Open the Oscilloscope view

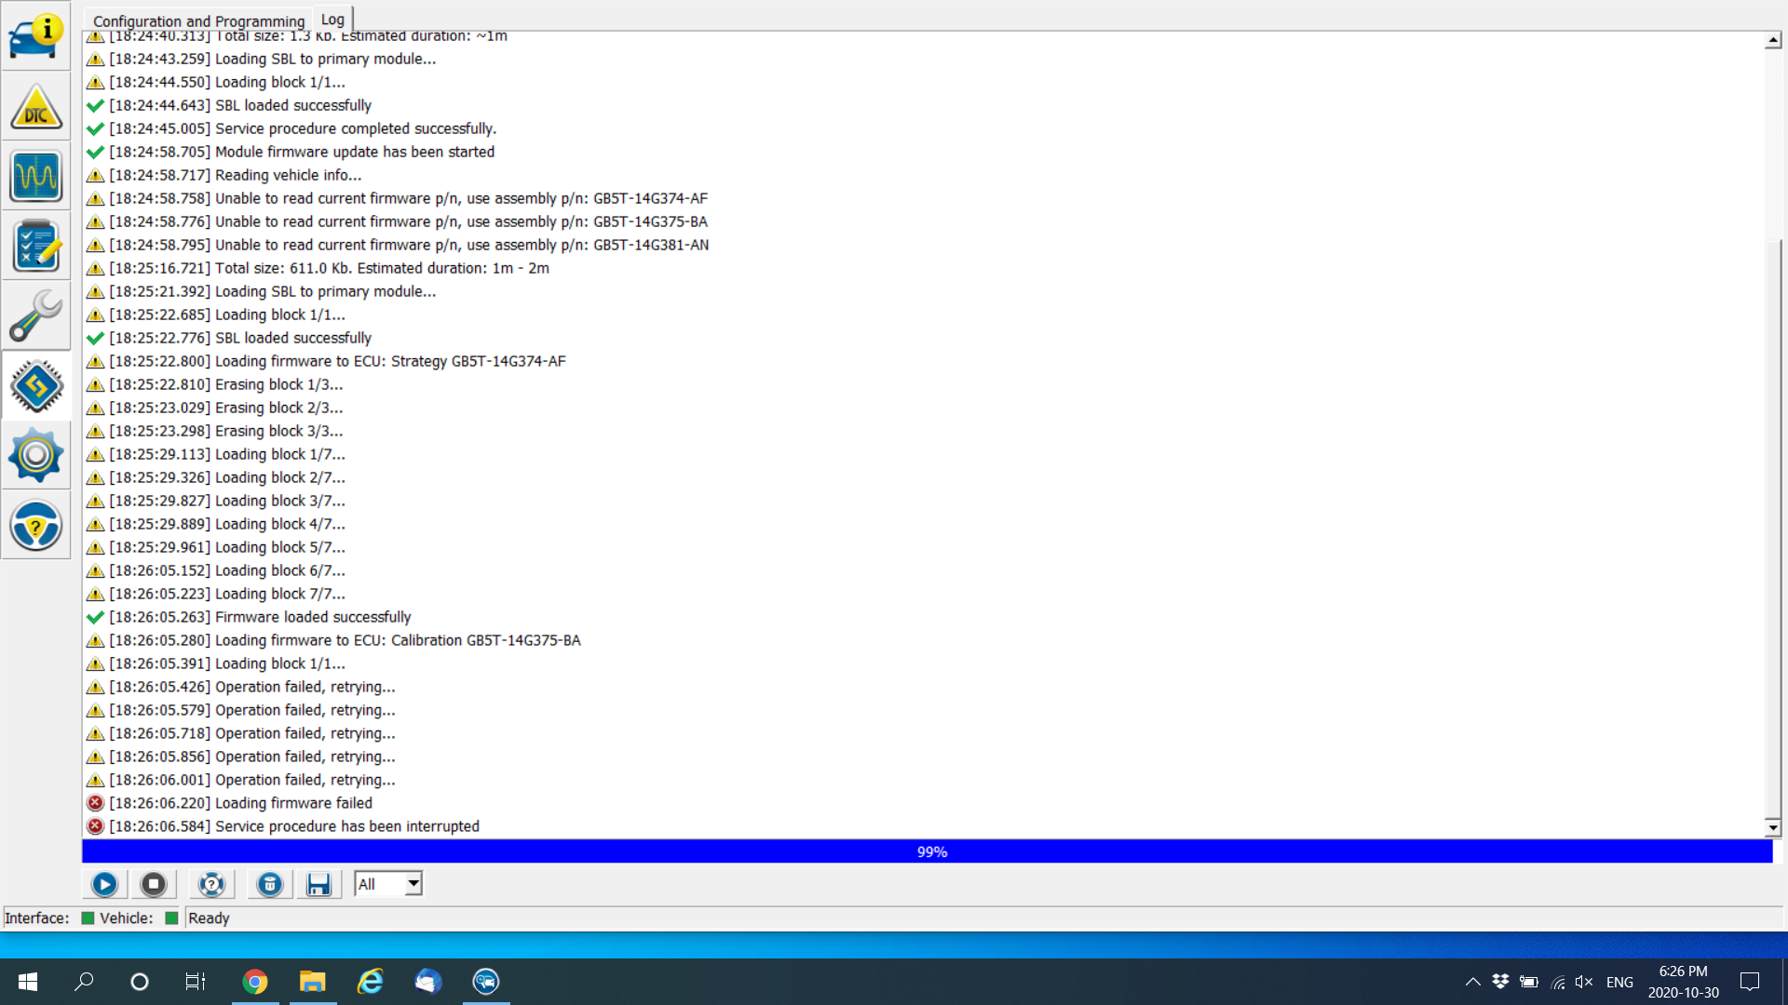coord(35,176)
